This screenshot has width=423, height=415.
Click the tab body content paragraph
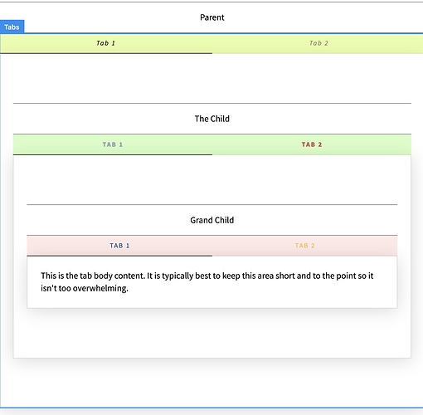tap(207, 282)
